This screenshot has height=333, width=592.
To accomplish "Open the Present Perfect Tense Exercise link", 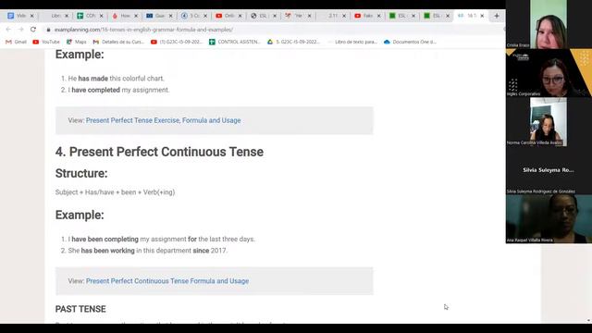I will click(163, 120).
